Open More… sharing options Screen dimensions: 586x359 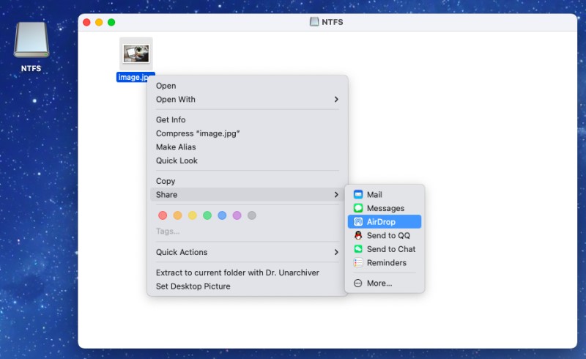point(385,283)
